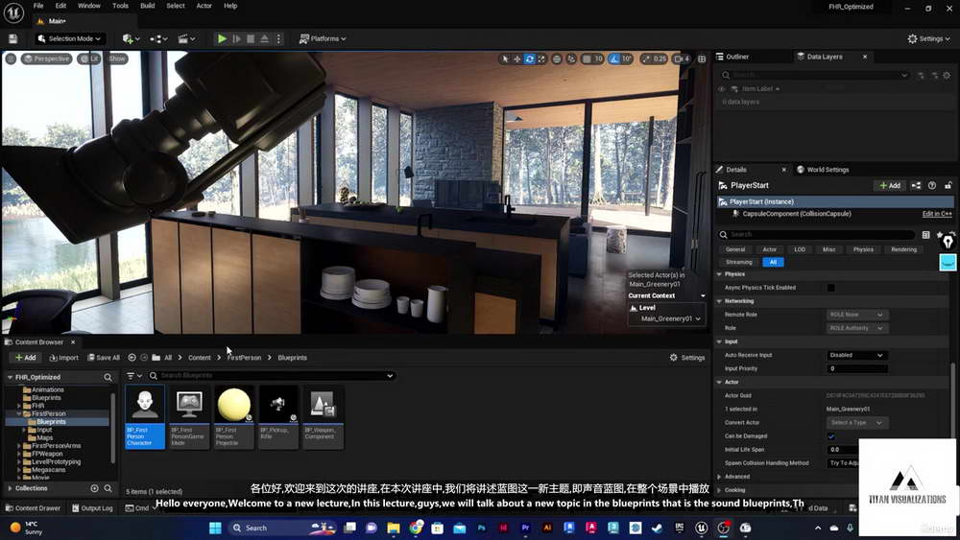Click Import in Content Browser
Screen dimensions: 960x540
click(63, 358)
